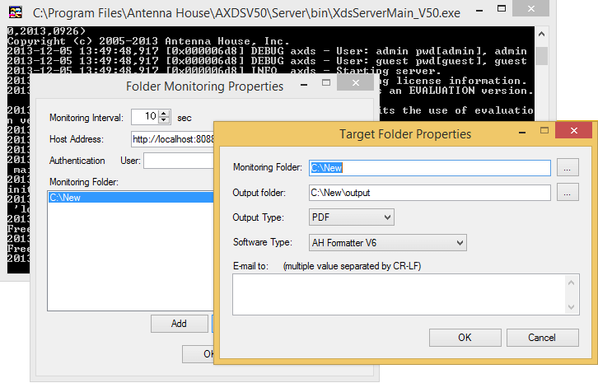Click the E-mail box scroll up arrow
The image size is (598, 383).
pyautogui.click(x=571, y=283)
